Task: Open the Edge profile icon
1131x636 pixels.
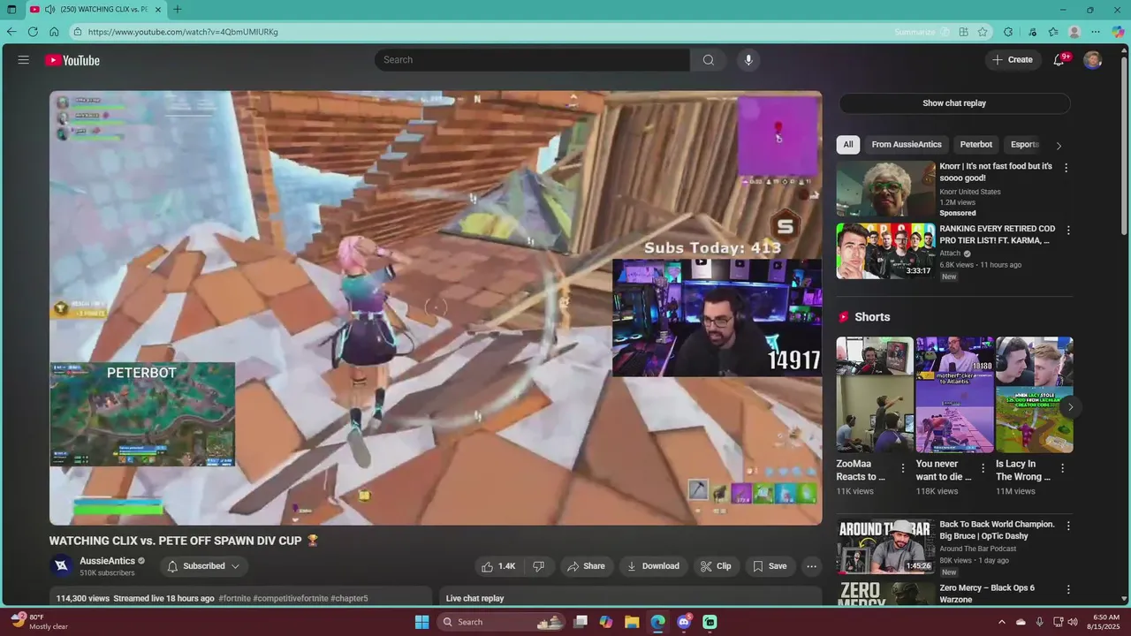Action: [x=1074, y=32]
